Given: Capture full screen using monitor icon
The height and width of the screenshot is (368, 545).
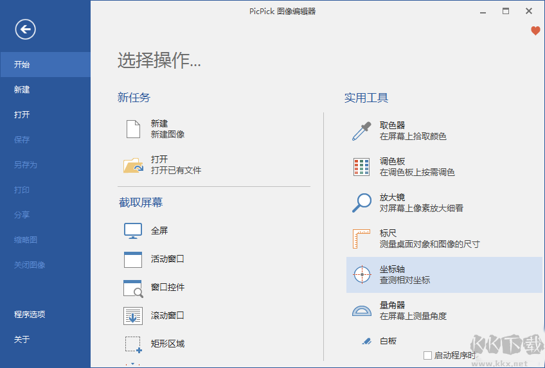Looking at the screenshot, I should [x=133, y=231].
